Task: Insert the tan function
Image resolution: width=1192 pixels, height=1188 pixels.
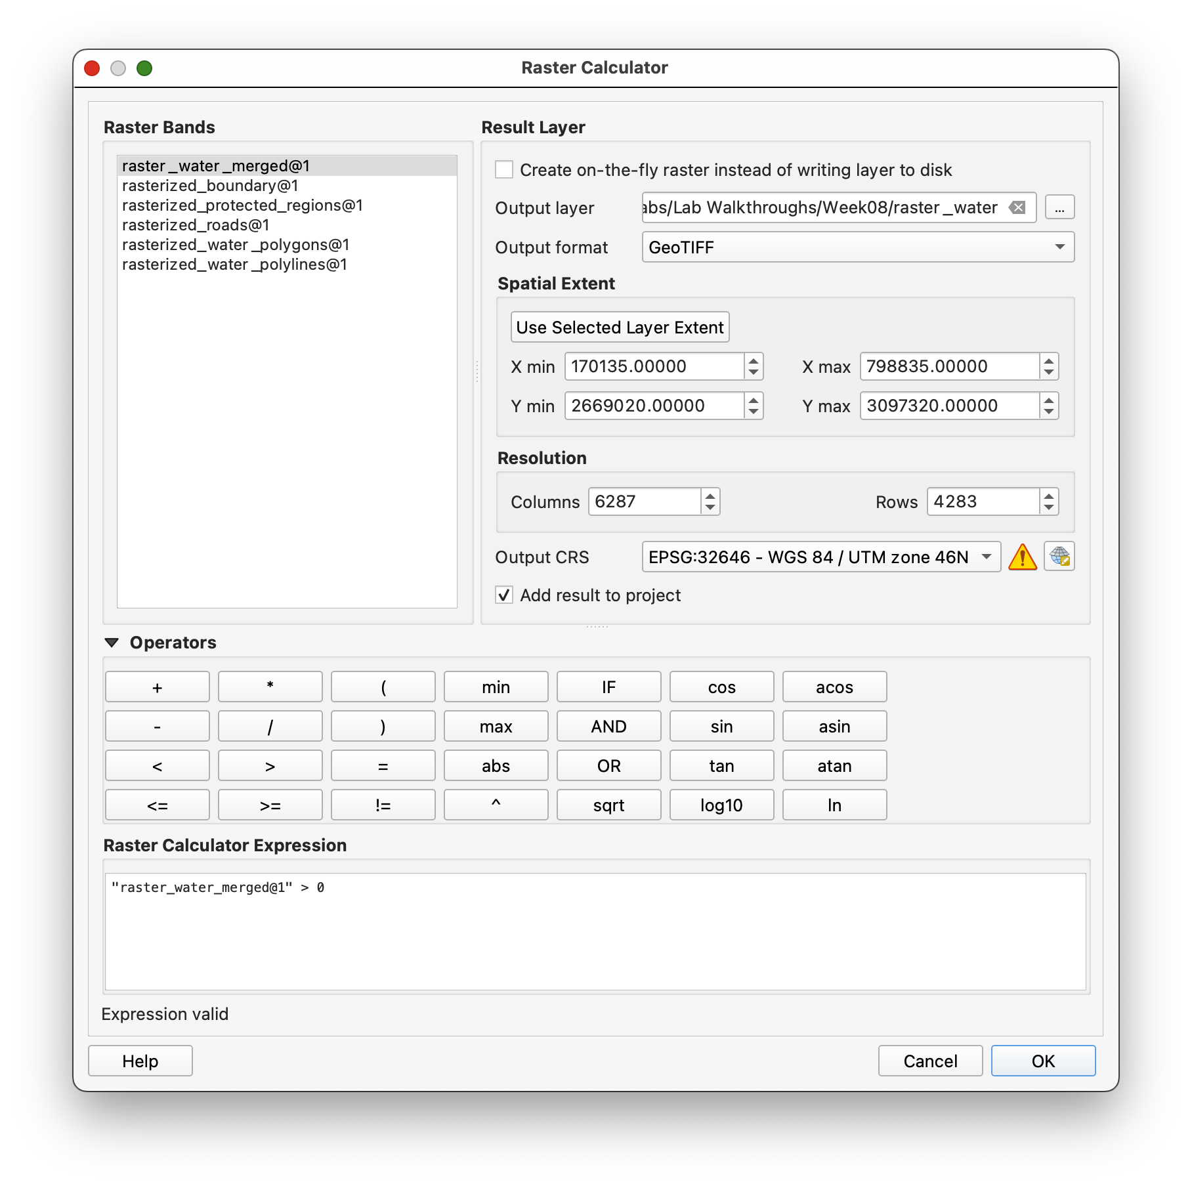Action: coord(722,766)
